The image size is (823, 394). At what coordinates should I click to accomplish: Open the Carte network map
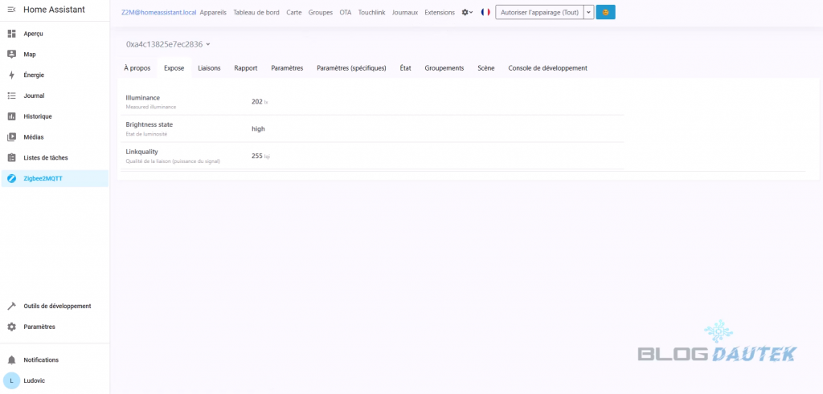(294, 13)
